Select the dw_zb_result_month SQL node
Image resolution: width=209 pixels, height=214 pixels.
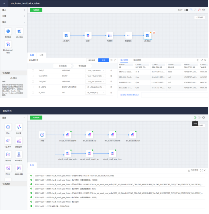pos(113,135)
